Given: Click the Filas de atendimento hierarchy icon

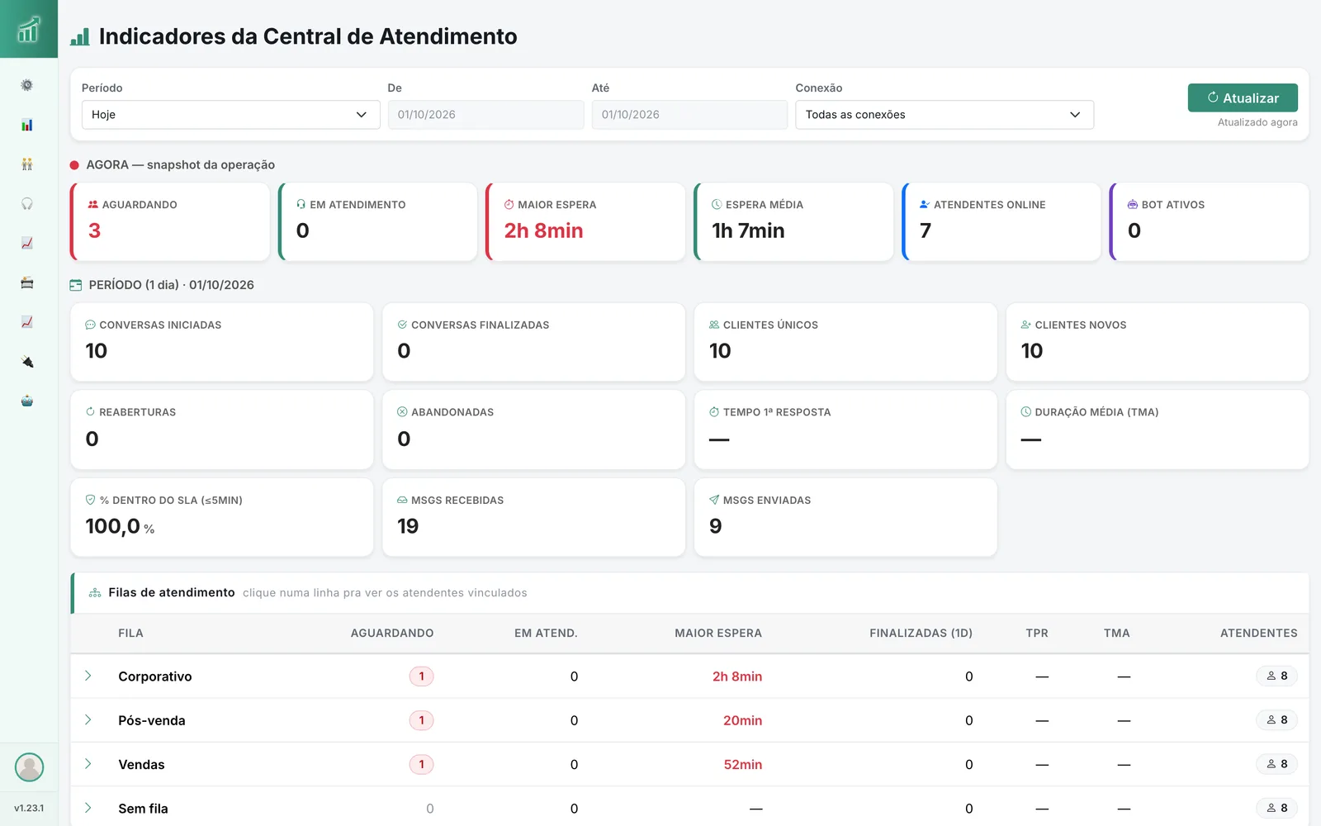Looking at the screenshot, I should point(95,593).
